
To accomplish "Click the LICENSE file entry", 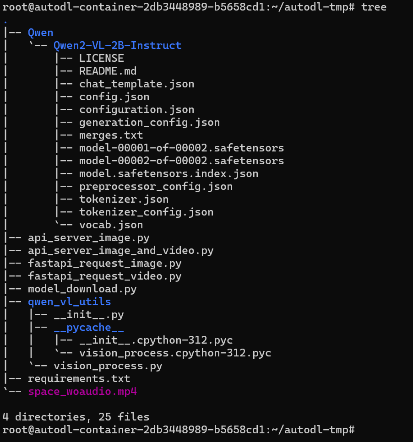I will (x=101, y=58).
